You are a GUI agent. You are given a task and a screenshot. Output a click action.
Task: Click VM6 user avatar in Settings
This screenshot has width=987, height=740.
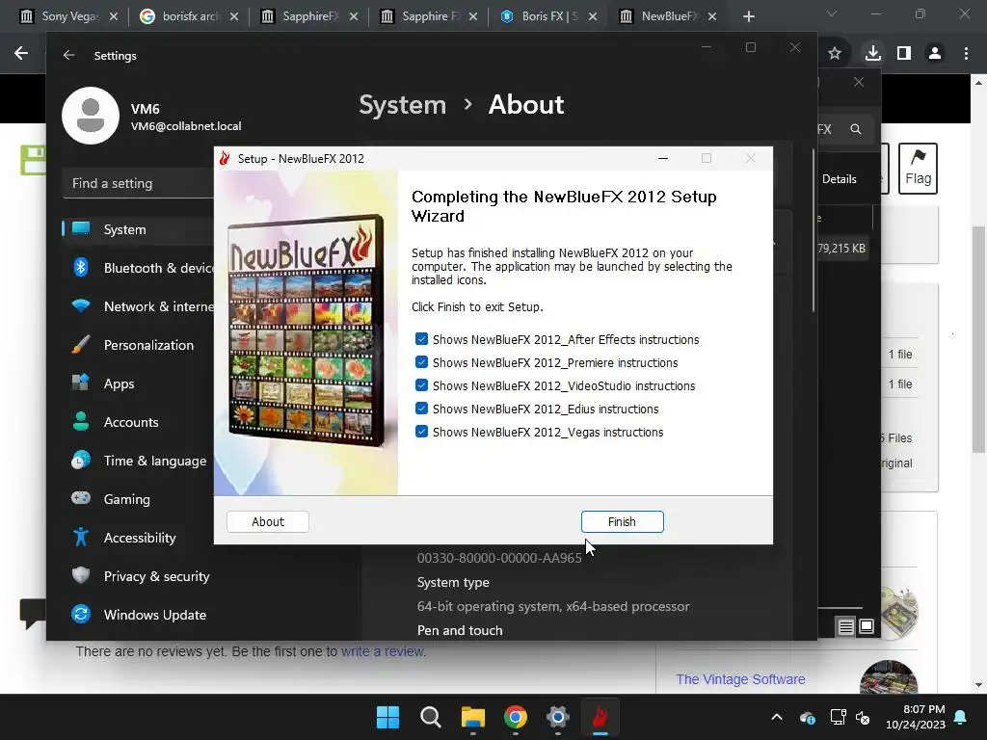coord(91,116)
